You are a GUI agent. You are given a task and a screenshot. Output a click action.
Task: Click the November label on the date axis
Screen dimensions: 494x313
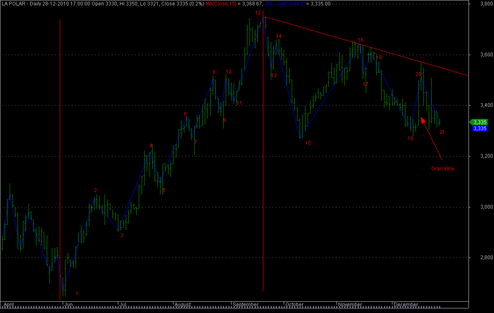click(x=350, y=305)
